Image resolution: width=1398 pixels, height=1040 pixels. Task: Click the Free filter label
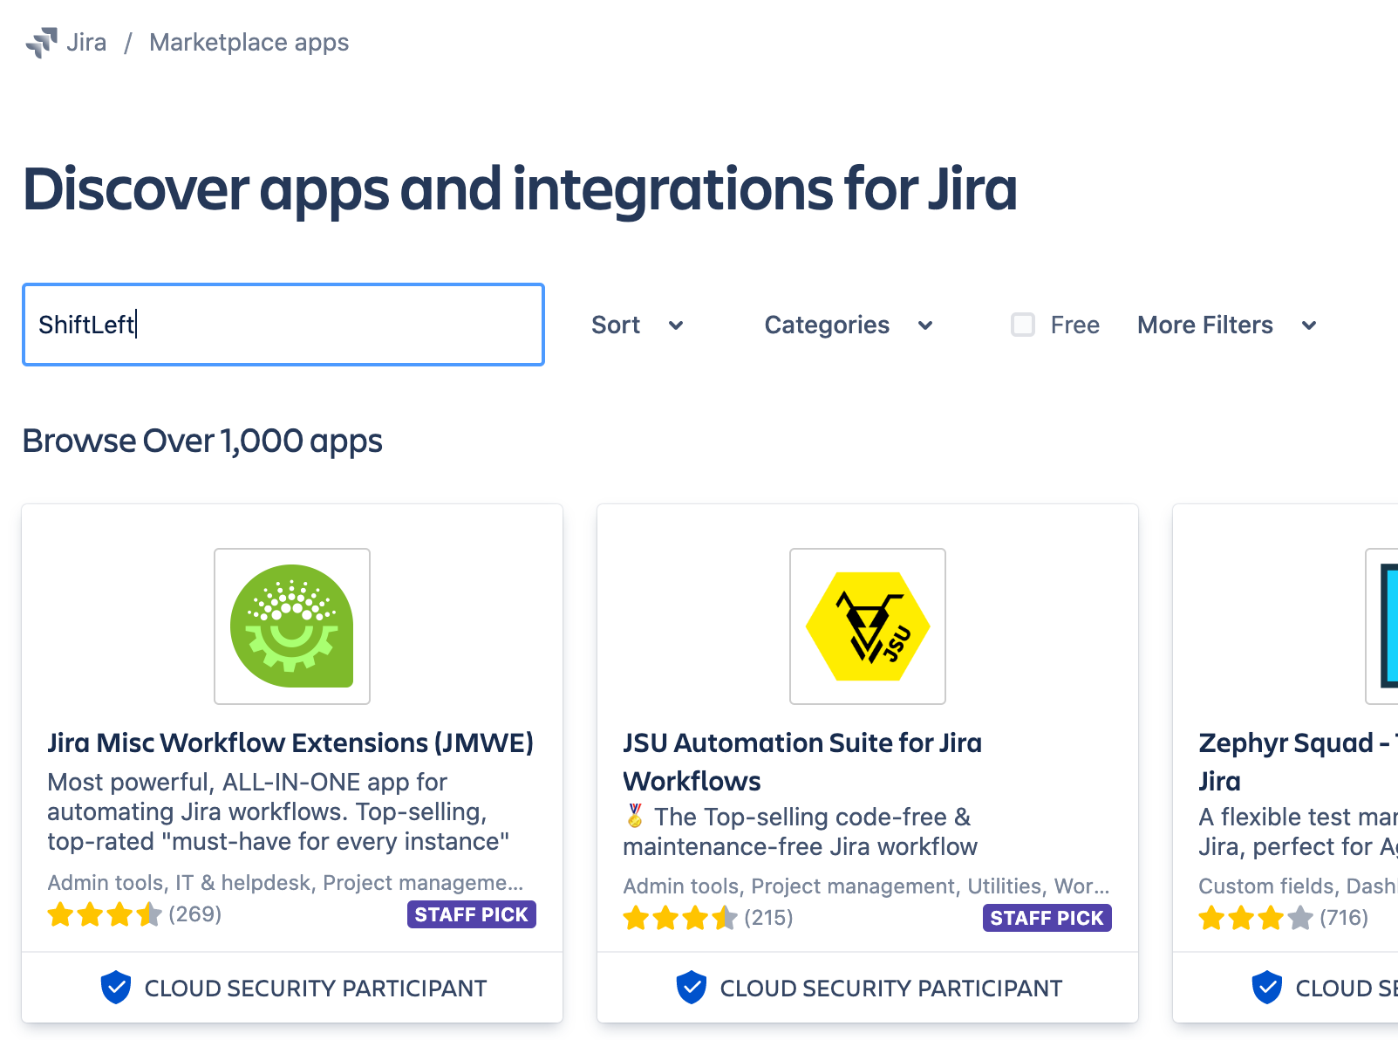pos(1074,325)
